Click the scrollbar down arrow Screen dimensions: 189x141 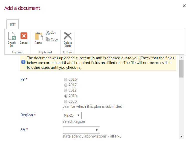tap(182, 136)
